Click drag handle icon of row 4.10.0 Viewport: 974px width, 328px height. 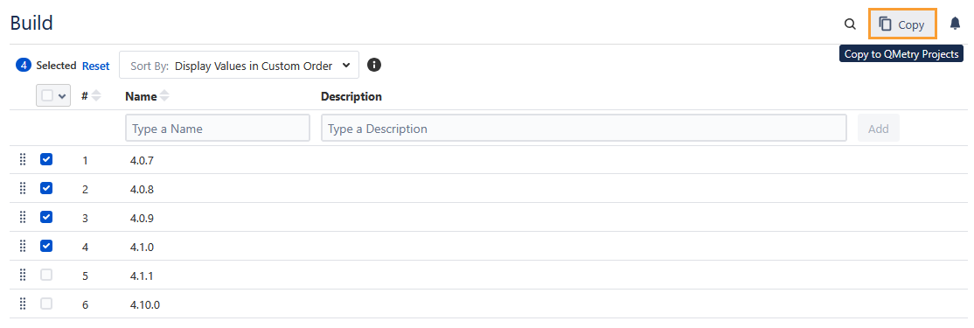[x=23, y=304]
